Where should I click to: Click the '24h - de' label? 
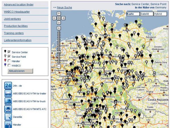pyautogui.click(x=17, y=86)
